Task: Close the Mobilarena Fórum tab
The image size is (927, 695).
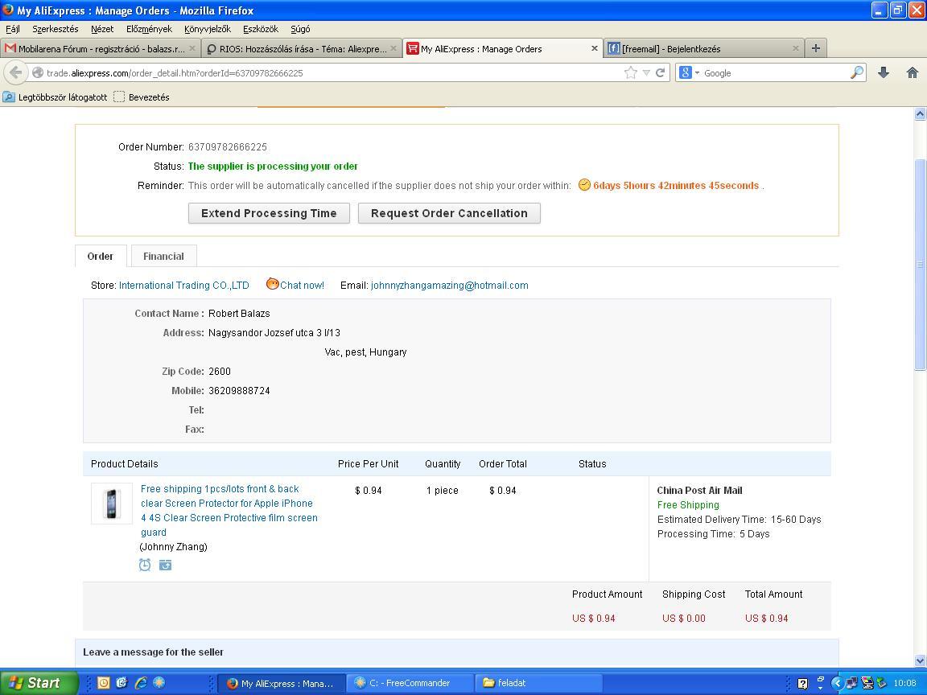Action: (x=192, y=48)
